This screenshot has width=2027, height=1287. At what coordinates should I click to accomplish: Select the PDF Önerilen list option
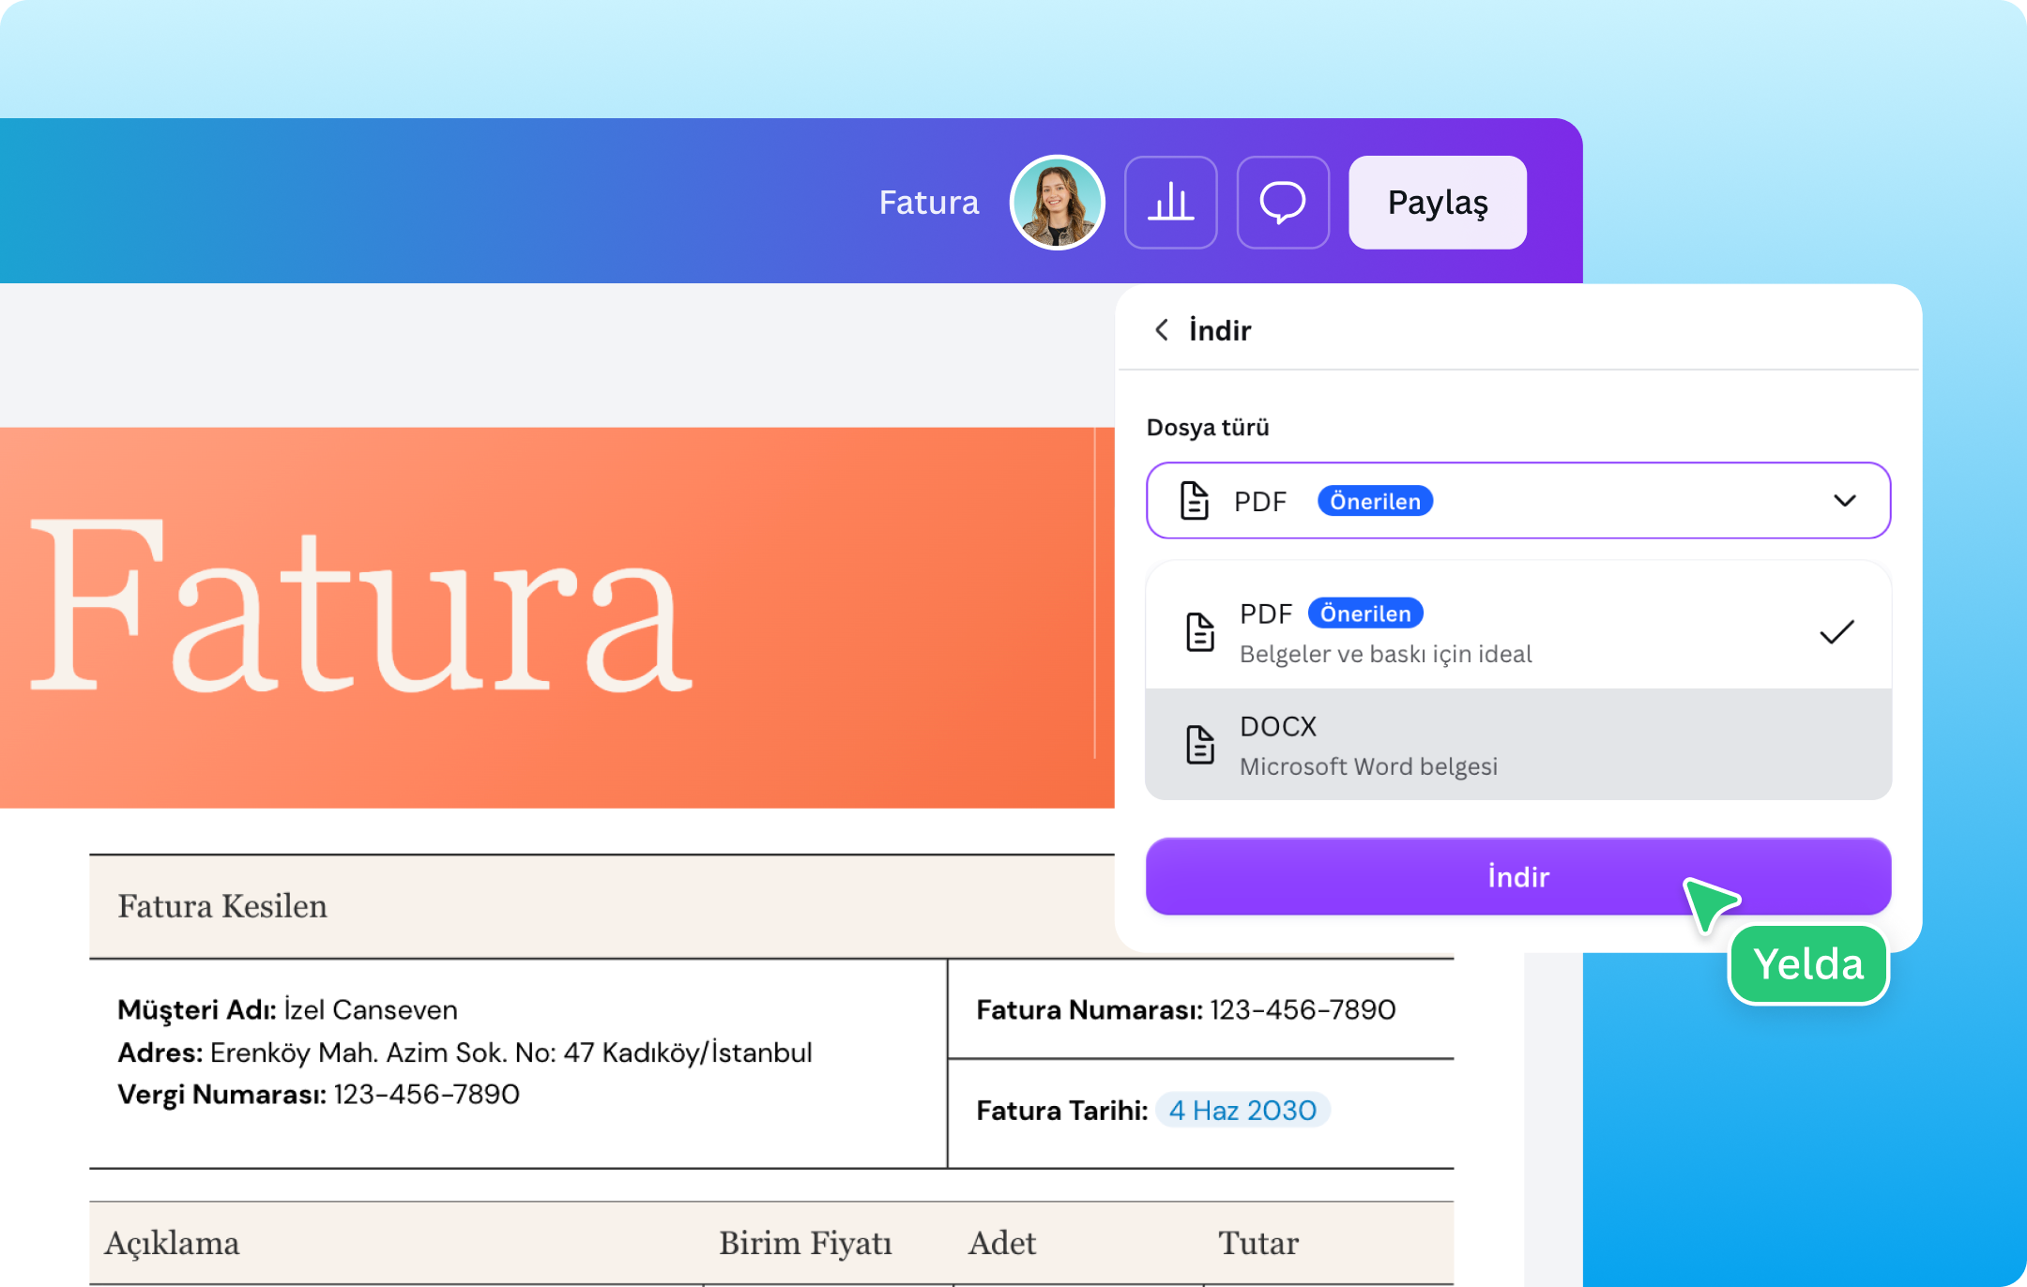pyautogui.click(x=1518, y=631)
